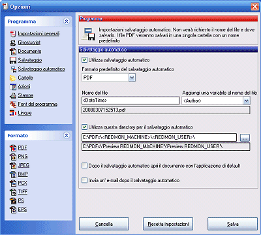
Task: Click the BMP format icon
Action: click(x=13, y=174)
